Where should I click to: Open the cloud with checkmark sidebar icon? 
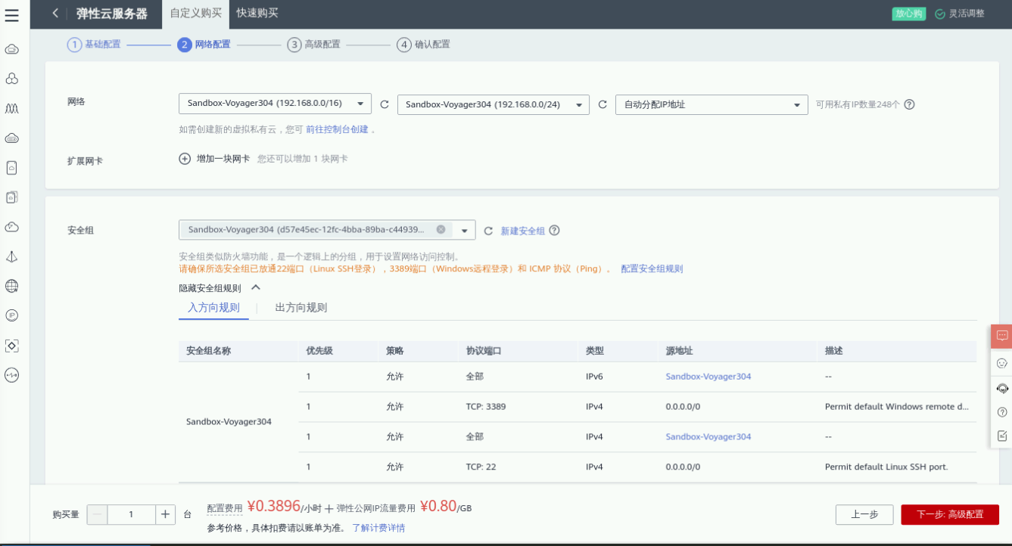(11, 227)
